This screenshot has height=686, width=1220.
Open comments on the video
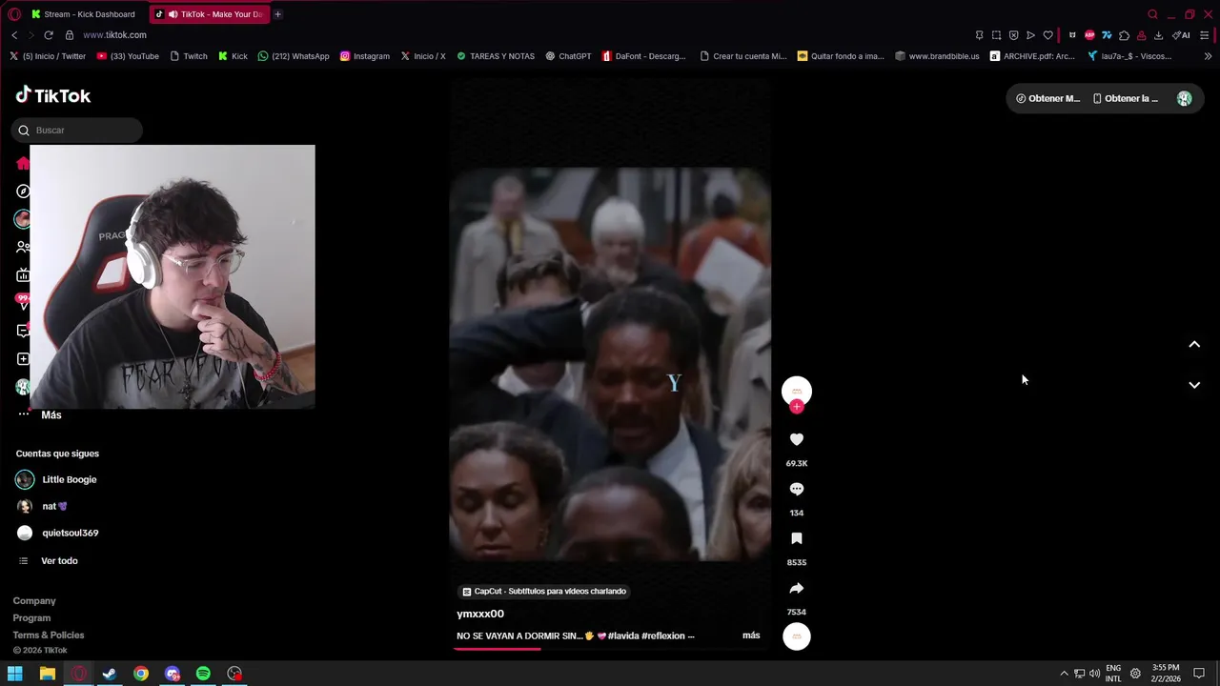coord(797,489)
